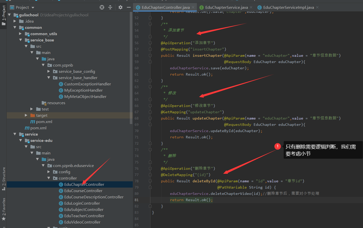Screen dimensions: 363x228
Task: Click the locate/scroll-from-source target icon
Action: coord(102,7)
